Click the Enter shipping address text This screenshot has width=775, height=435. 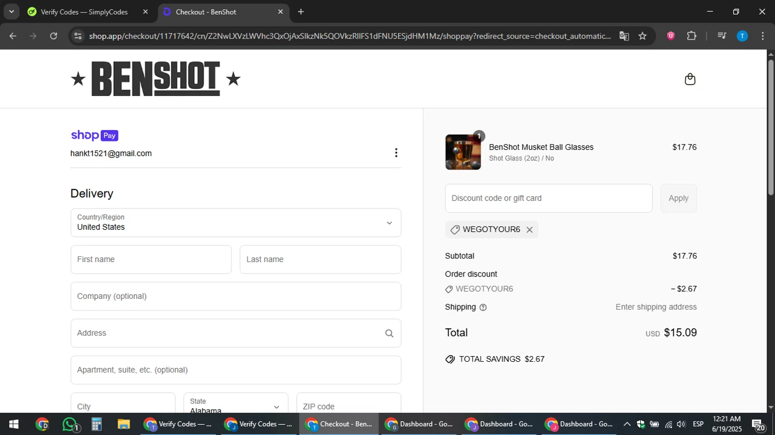[656, 307]
